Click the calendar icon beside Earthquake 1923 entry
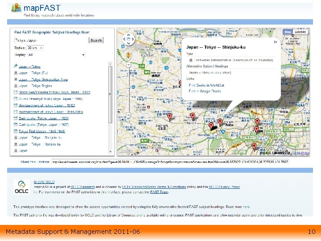 click(16, 118)
